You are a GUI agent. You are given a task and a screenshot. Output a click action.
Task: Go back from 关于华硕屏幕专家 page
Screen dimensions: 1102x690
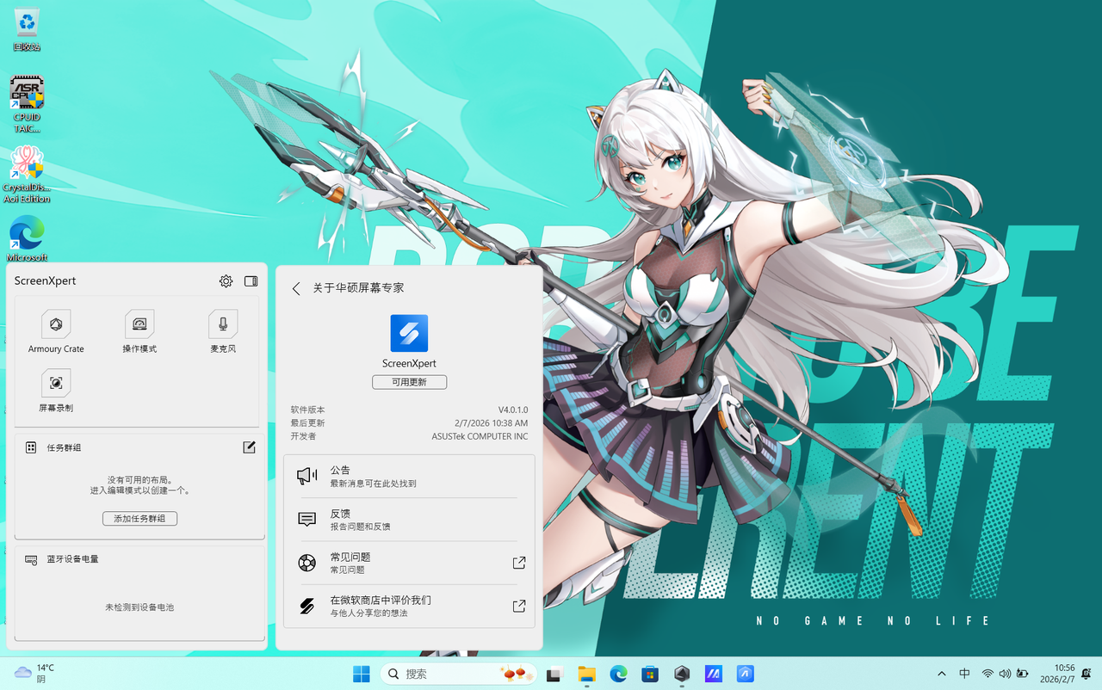pos(296,288)
